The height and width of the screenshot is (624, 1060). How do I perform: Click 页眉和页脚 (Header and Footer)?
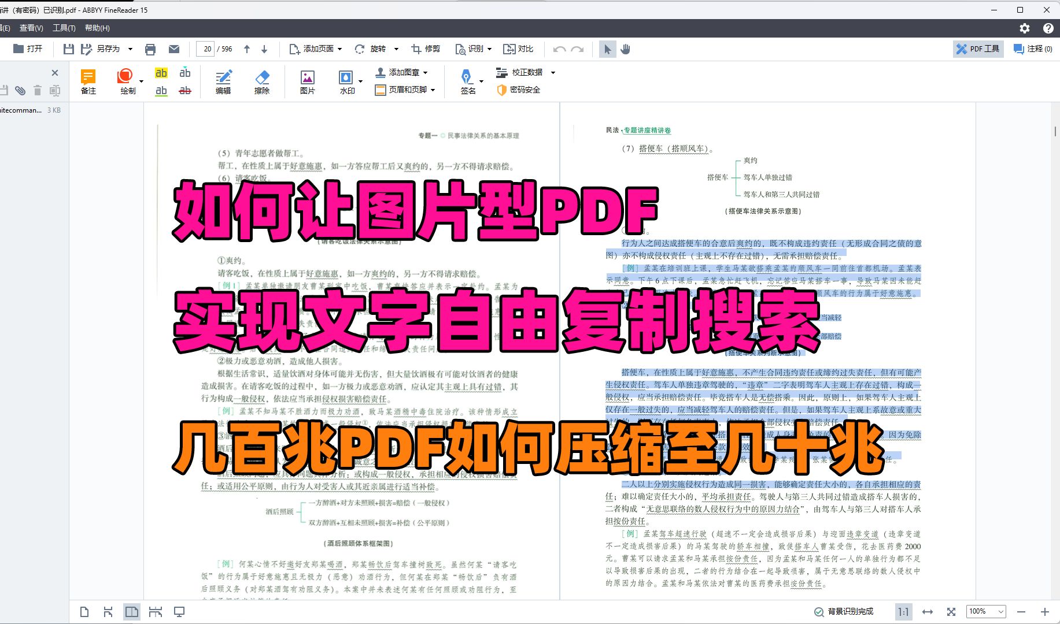tap(401, 90)
